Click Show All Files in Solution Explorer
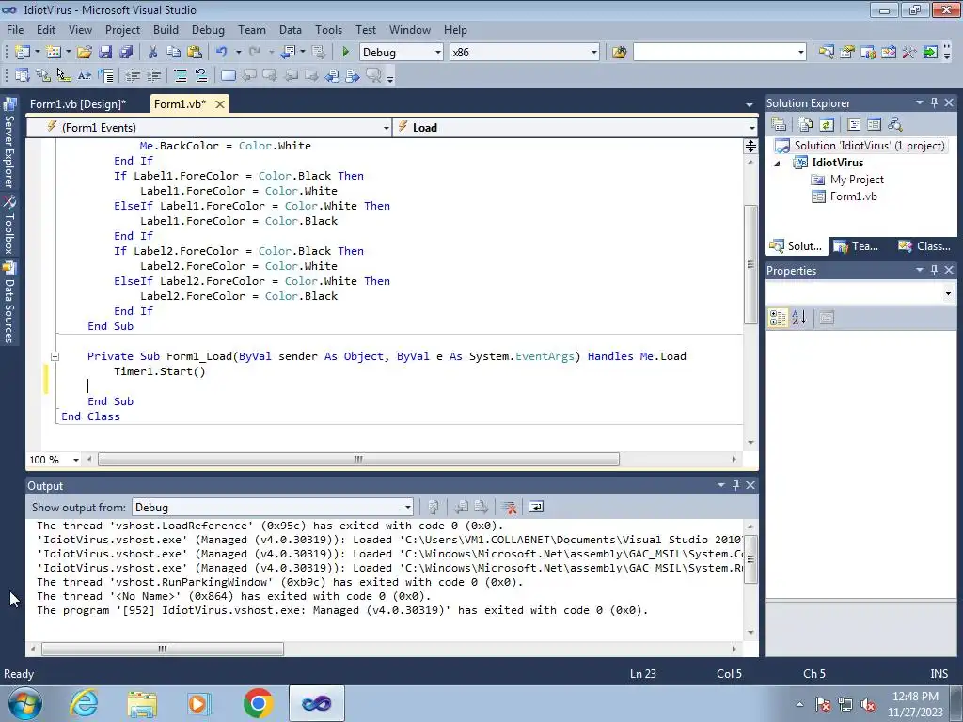963x722 pixels. (806, 125)
